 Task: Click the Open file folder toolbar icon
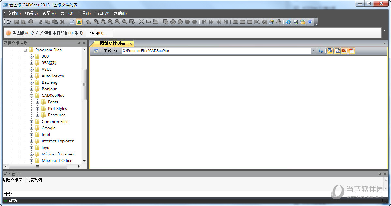[x=9, y=22]
